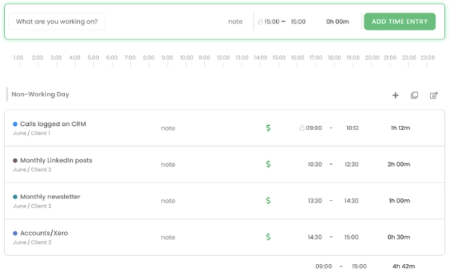Click the brown dot of Monthly LinkedIn posts
450x279 pixels.
15,160
